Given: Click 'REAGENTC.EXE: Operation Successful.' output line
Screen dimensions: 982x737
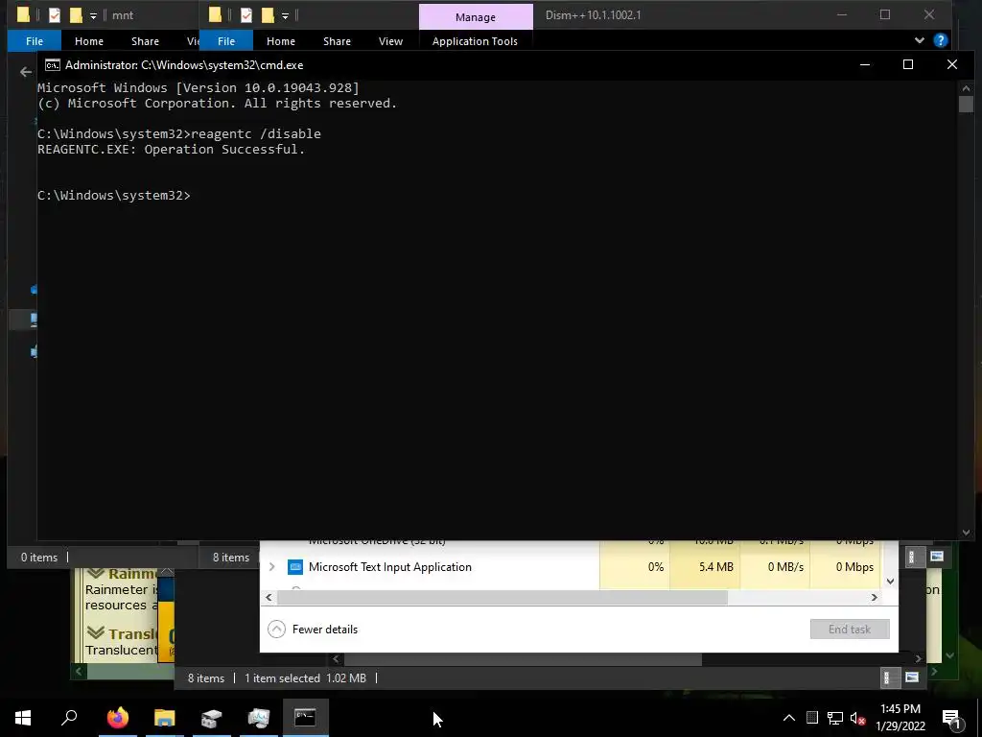Looking at the screenshot, I should 171,149.
